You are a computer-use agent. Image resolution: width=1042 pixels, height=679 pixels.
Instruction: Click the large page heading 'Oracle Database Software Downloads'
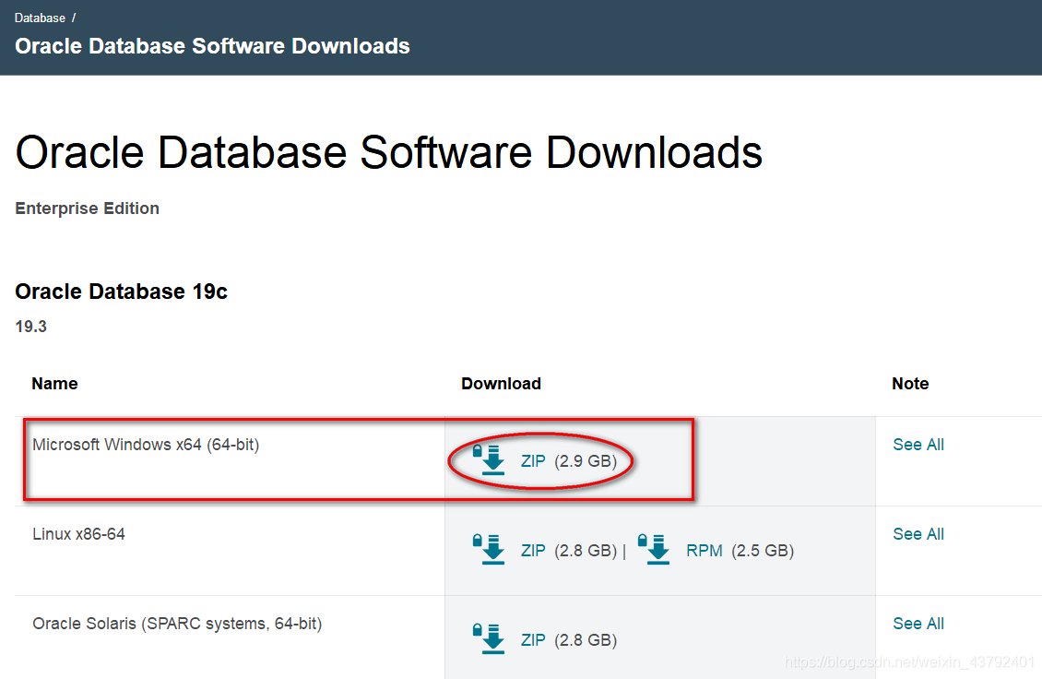click(389, 152)
